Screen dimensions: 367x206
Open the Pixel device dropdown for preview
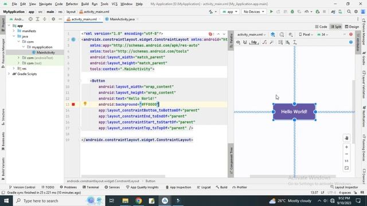[306, 34]
